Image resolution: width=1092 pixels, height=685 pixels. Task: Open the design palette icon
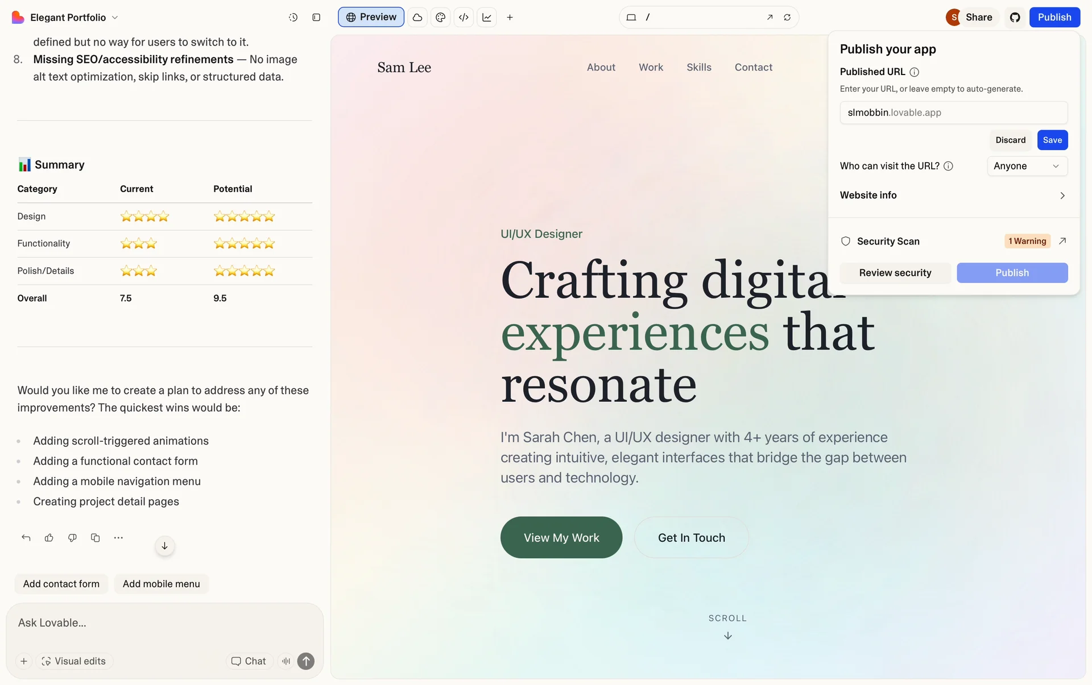(440, 18)
